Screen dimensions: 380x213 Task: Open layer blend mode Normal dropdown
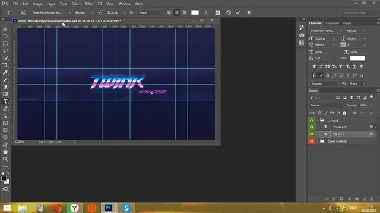tap(327, 105)
